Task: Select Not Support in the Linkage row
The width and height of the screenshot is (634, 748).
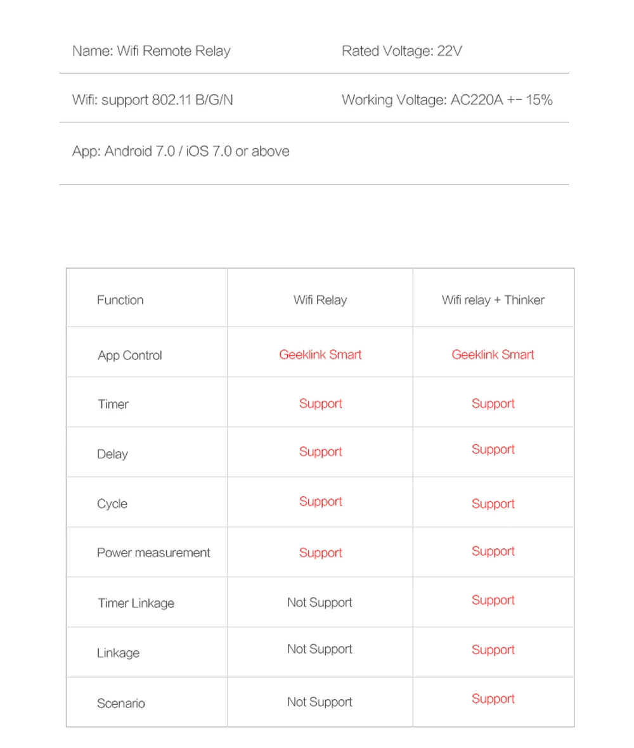Action: click(320, 649)
